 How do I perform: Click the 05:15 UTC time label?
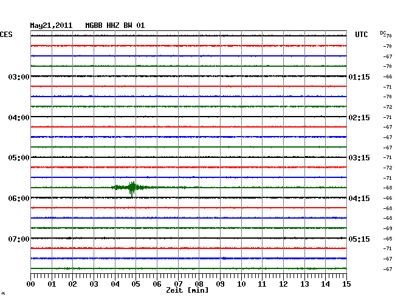coord(359,239)
